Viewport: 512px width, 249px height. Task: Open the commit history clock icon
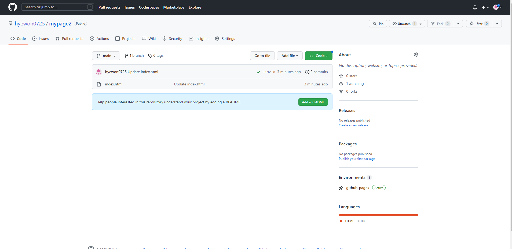pyautogui.click(x=307, y=72)
